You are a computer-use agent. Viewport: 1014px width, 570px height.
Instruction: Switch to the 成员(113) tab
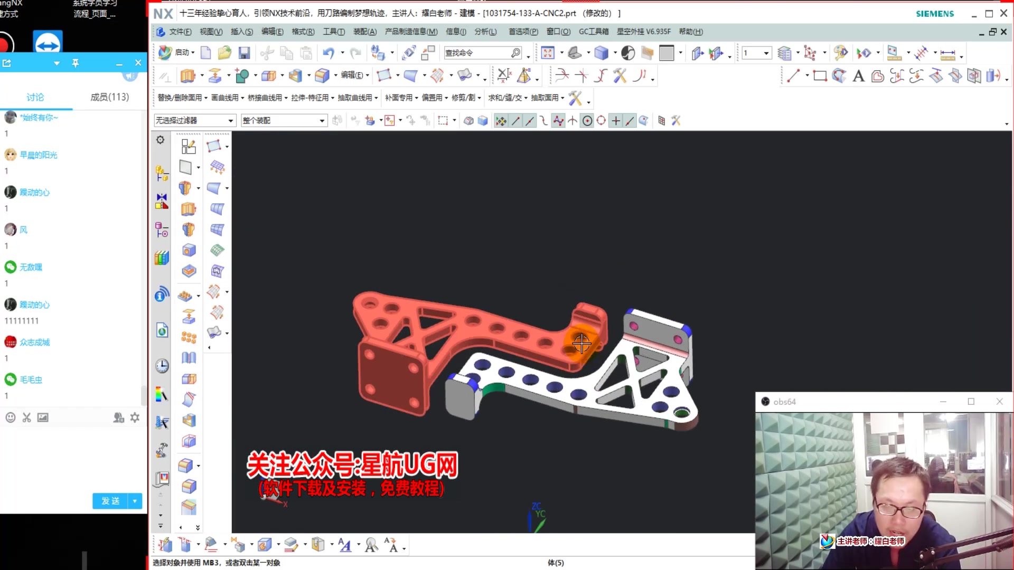(x=110, y=97)
